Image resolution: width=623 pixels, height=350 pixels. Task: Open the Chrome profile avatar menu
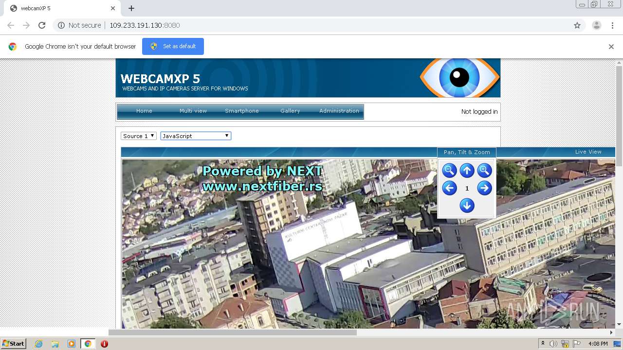tap(597, 25)
